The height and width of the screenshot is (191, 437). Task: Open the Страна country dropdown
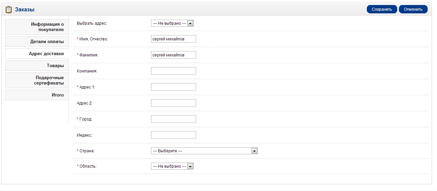[204, 151]
